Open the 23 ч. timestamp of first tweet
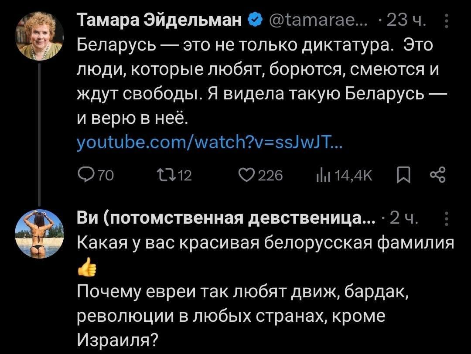The width and height of the screenshot is (471, 354). pyautogui.click(x=409, y=20)
